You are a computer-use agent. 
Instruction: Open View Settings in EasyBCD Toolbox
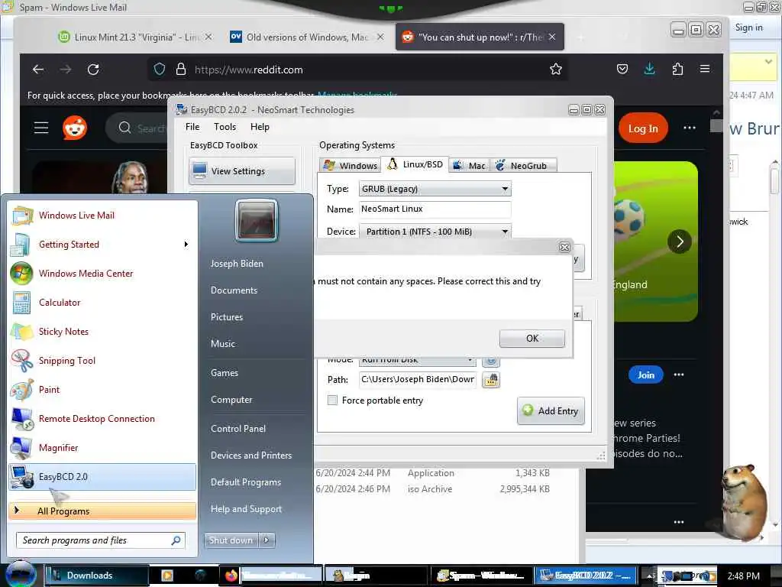pyautogui.click(x=242, y=171)
